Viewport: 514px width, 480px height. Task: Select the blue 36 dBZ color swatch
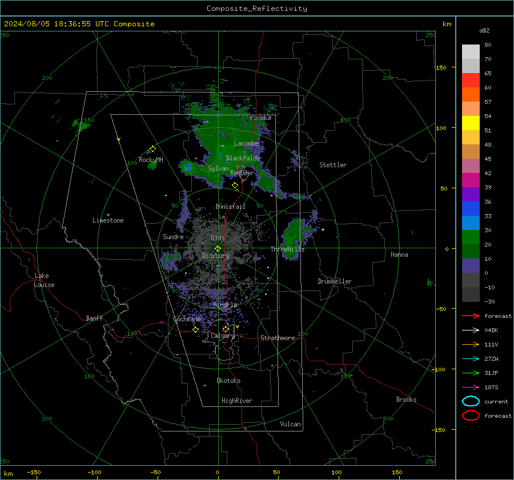click(x=471, y=208)
